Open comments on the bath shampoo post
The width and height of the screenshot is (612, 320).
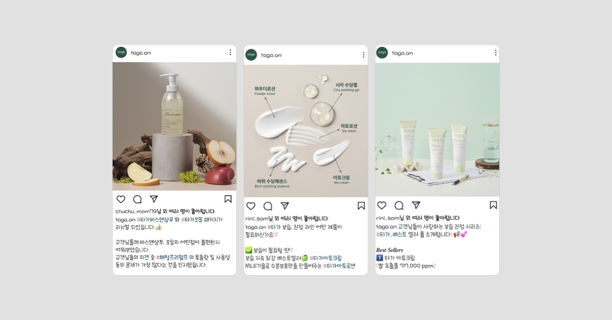(138, 199)
